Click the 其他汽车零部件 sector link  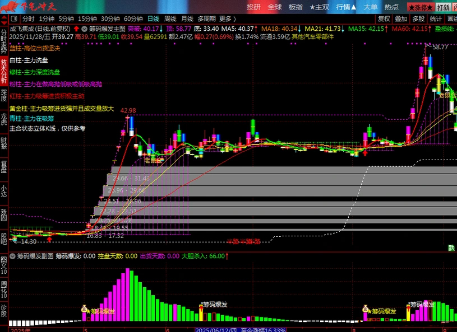pyautogui.click(x=312, y=36)
